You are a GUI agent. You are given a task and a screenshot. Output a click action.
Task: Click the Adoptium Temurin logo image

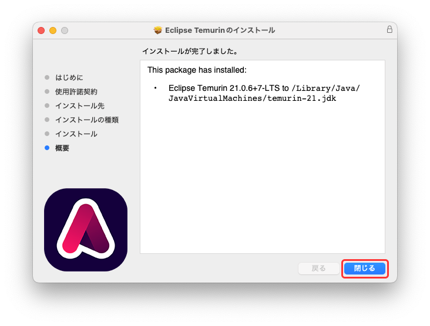pos(86,230)
